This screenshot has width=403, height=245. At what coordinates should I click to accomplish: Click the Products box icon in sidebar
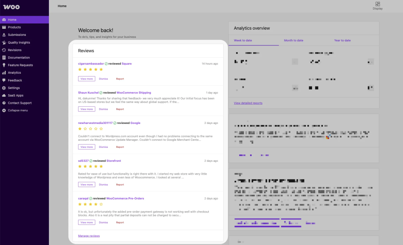tap(4, 27)
